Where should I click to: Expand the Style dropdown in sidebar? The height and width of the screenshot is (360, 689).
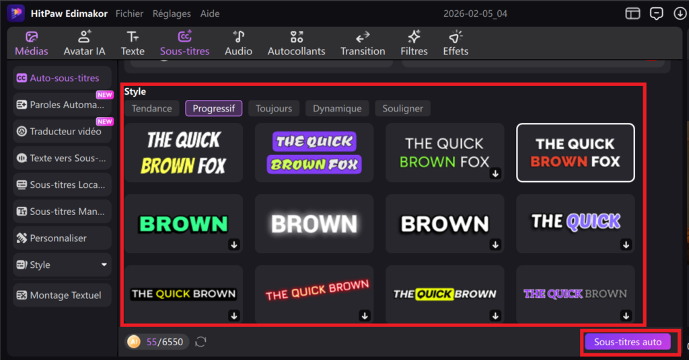click(104, 265)
